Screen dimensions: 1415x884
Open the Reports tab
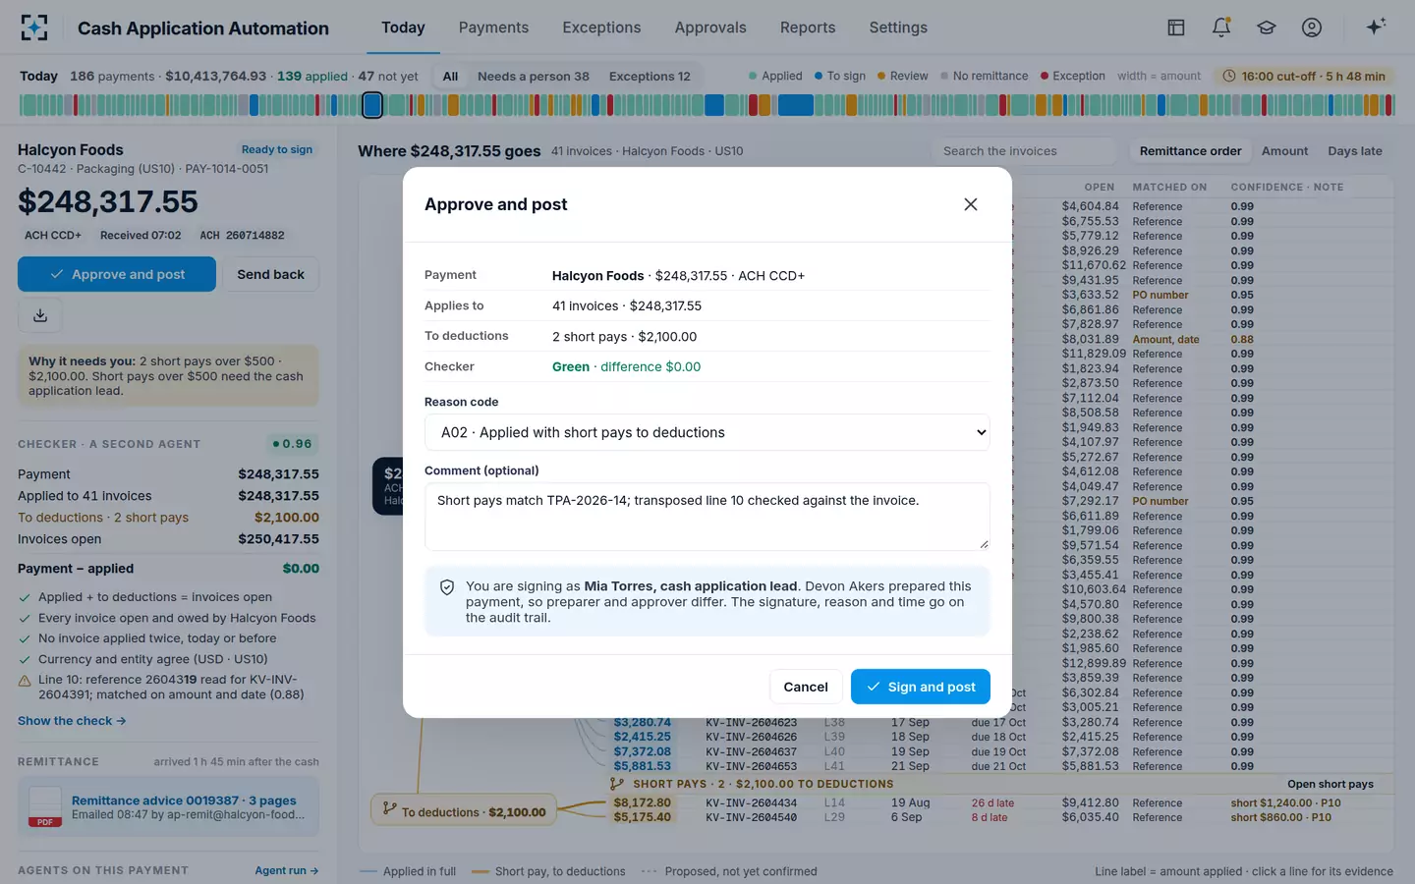click(x=808, y=28)
